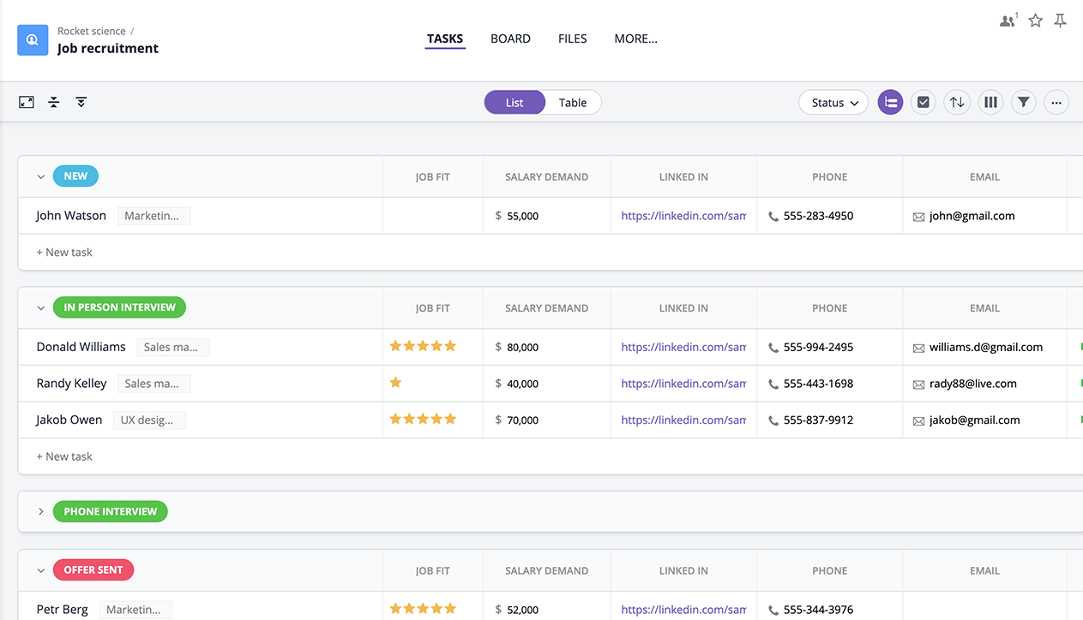Edit Jakob Owen's 70,000 salary demand

coord(522,420)
